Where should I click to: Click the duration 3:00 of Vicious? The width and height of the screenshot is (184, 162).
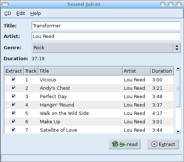(157, 80)
